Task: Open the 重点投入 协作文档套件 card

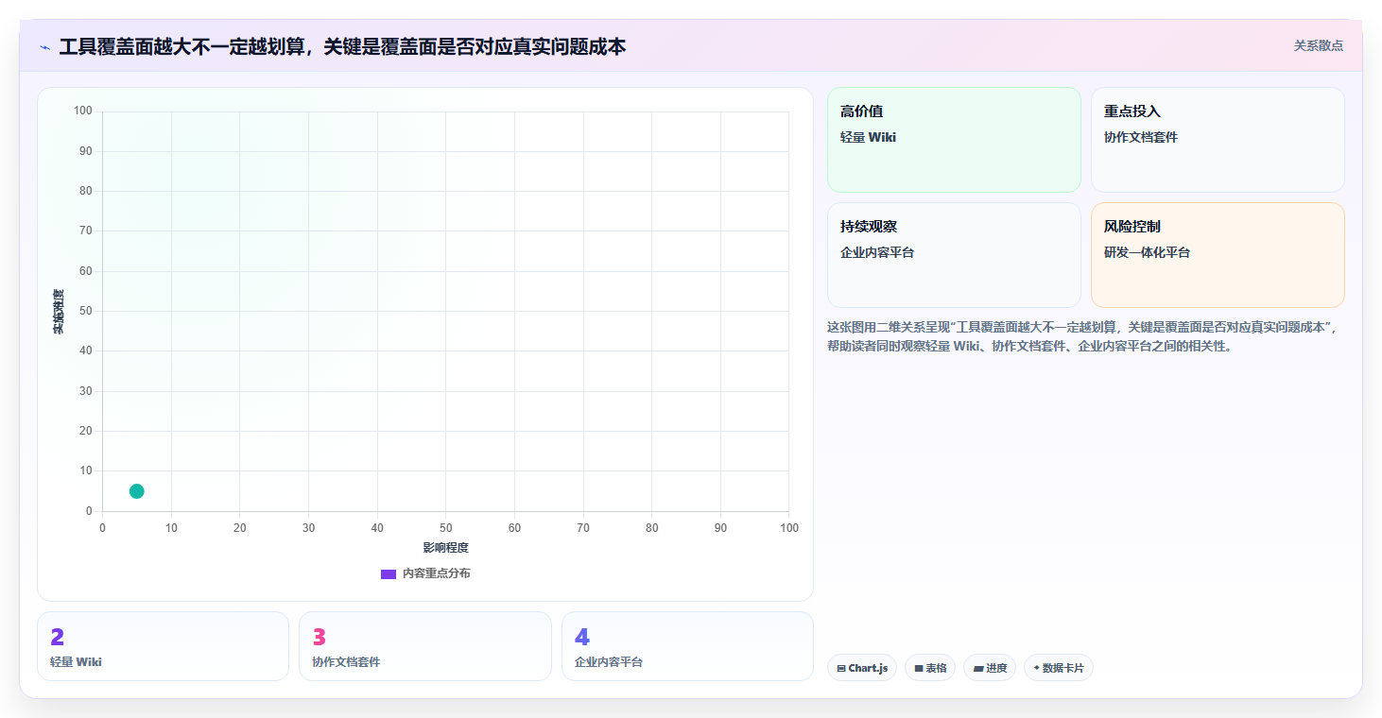Action: coord(1218,140)
